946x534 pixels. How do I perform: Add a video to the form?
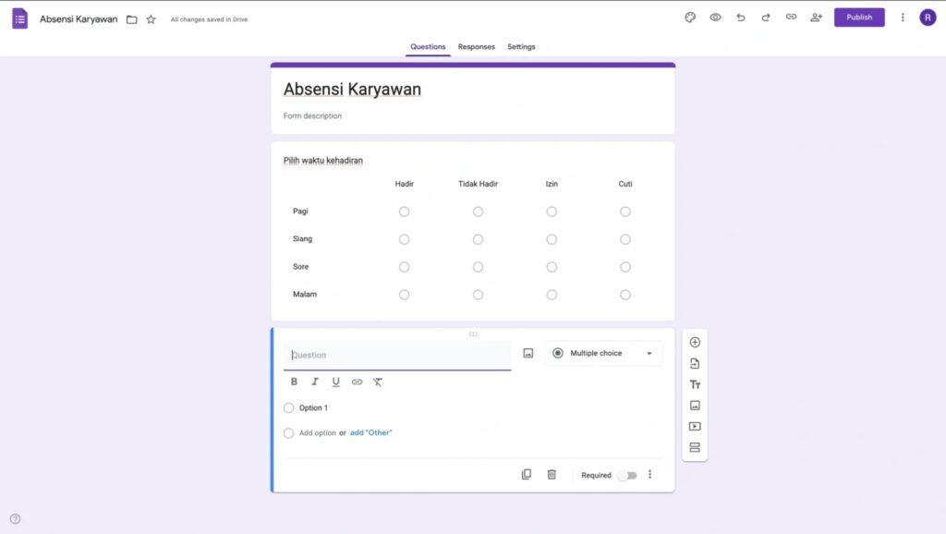tap(694, 426)
